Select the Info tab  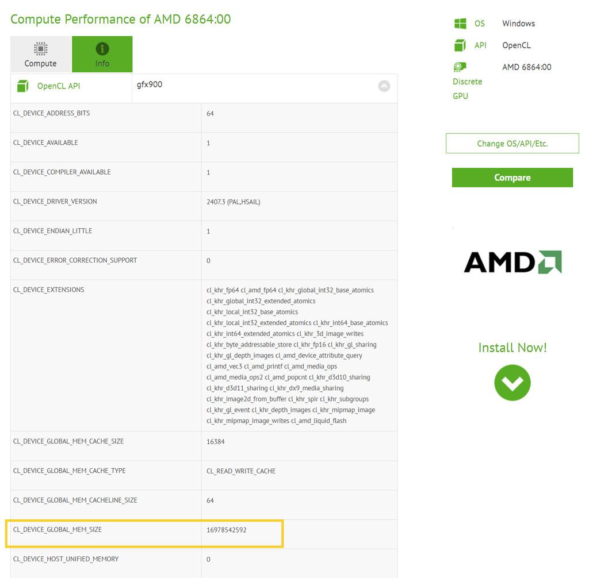coord(102,55)
